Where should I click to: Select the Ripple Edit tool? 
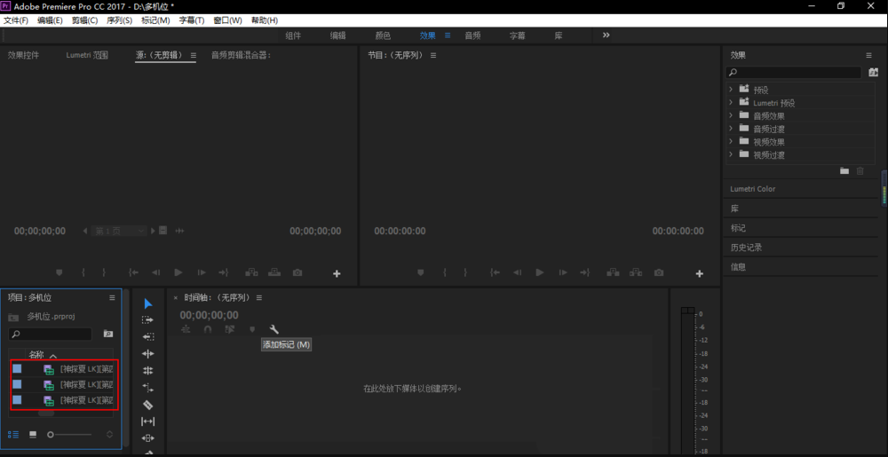coord(147,354)
